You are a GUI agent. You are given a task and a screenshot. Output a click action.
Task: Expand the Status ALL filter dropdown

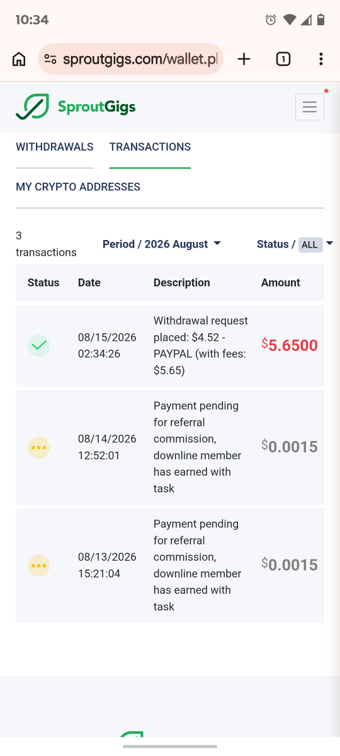click(x=295, y=244)
